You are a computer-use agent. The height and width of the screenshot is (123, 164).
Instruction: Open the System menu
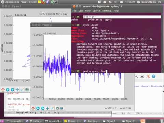pyautogui.click(x=33, y=2)
